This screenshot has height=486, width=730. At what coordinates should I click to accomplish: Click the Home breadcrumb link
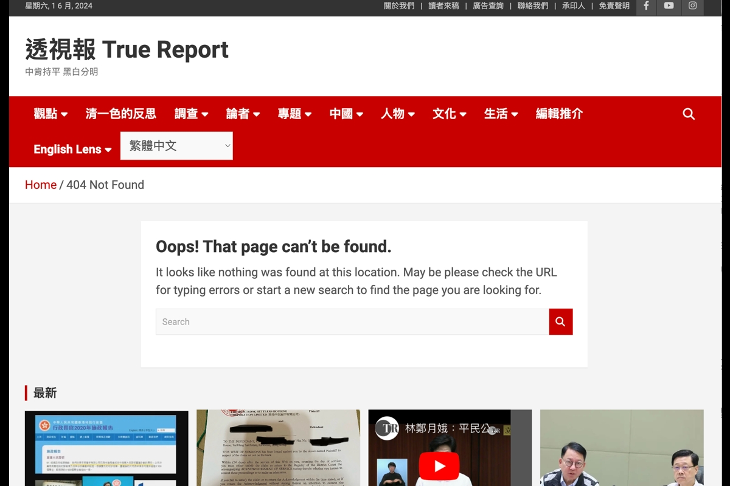pyautogui.click(x=41, y=185)
